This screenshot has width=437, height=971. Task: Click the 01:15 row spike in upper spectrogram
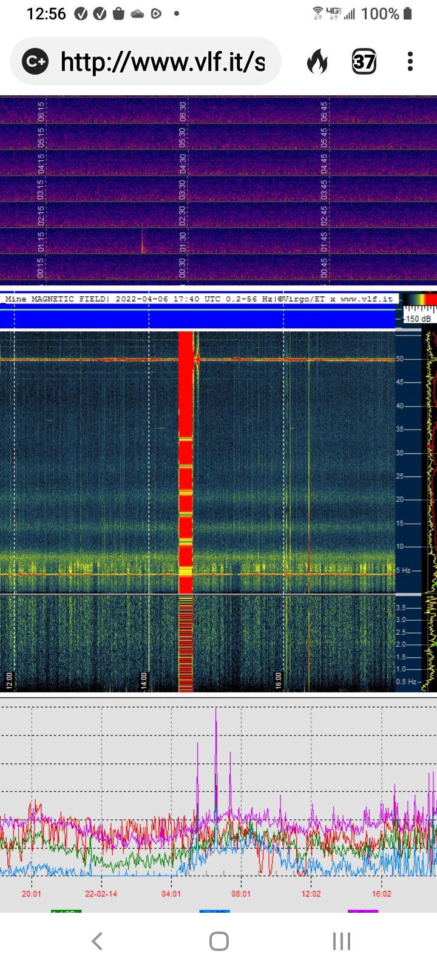tap(143, 242)
